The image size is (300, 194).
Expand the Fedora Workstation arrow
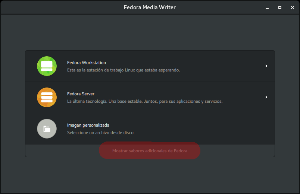[x=266, y=66]
